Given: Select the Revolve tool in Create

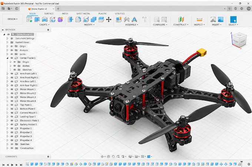Looking at the screenshot, I should pos(45,19).
